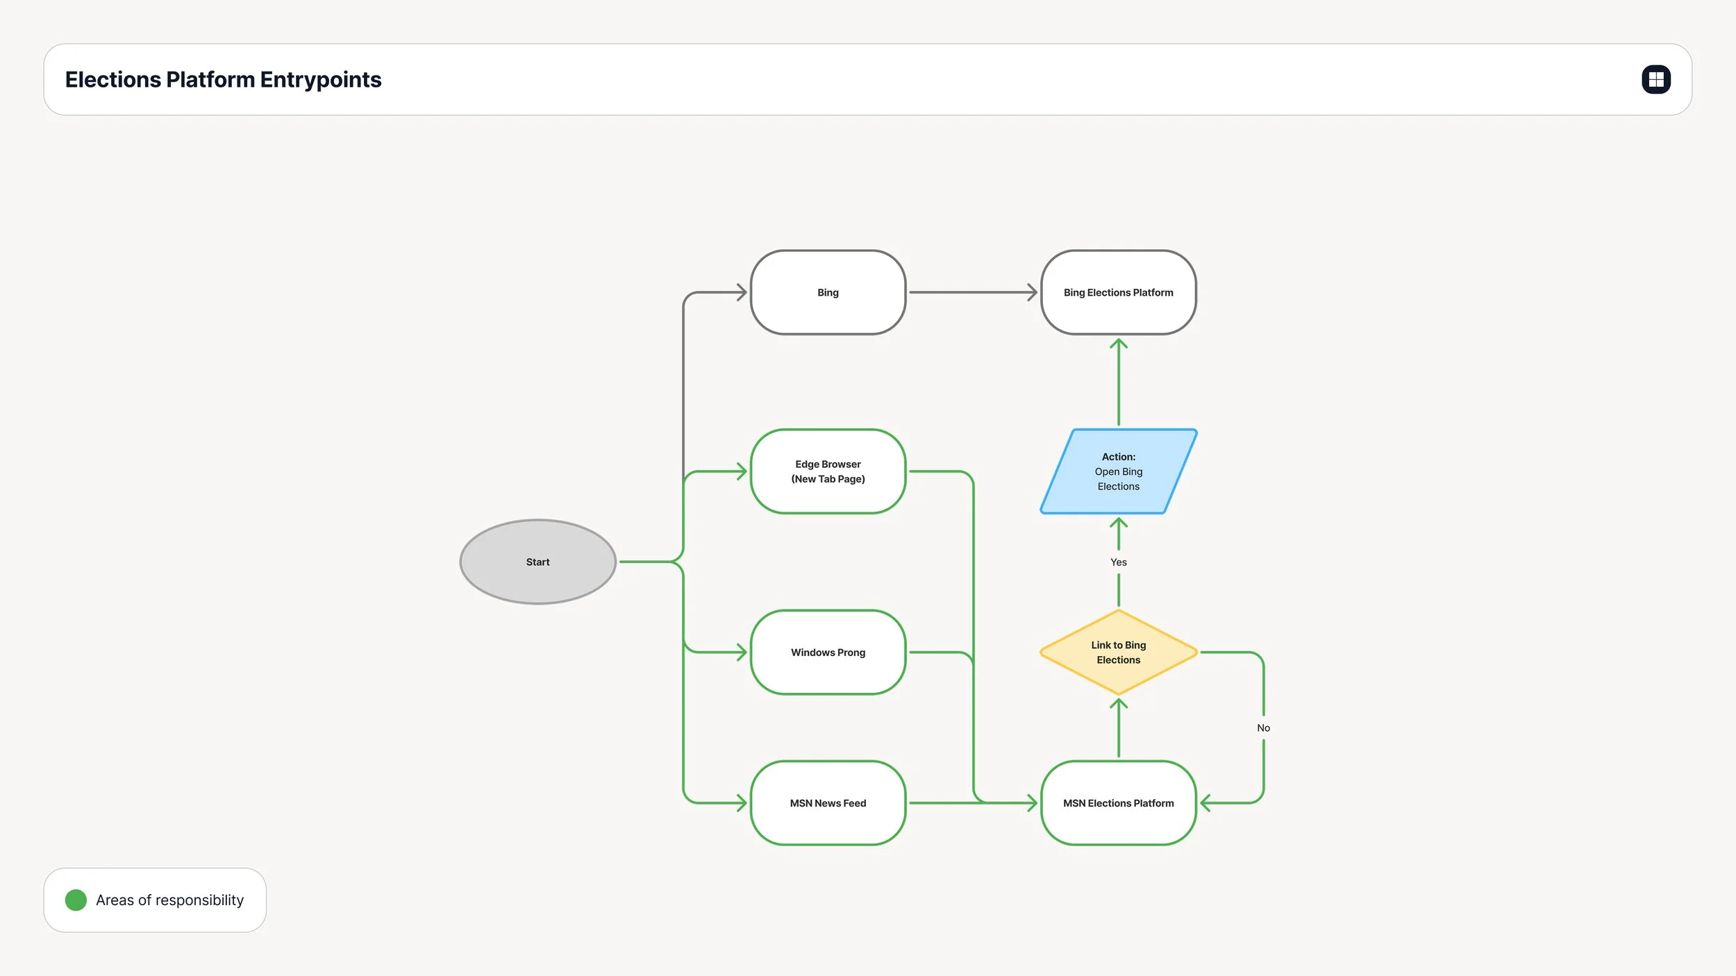Image resolution: width=1736 pixels, height=976 pixels.
Task: Click the grid icon in the header
Action: click(1655, 79)
